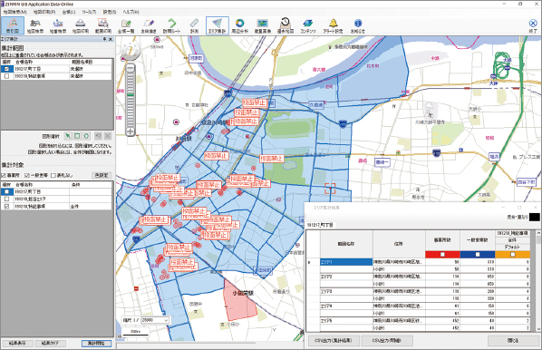Screen dimensions: 542x350
Task: Open the area aggregation (エリア集計) tool
Action: coord(218,25)
